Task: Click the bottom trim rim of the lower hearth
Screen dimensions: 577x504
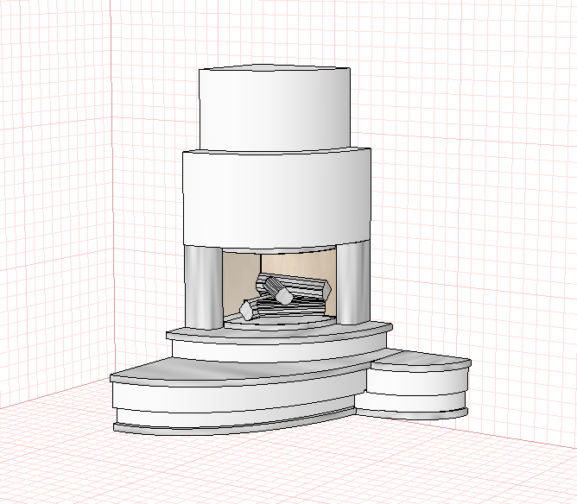Action: [231, 427]
